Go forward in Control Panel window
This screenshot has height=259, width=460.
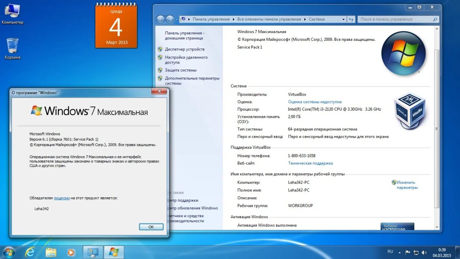pyautogui.click(x=170, y=19)
